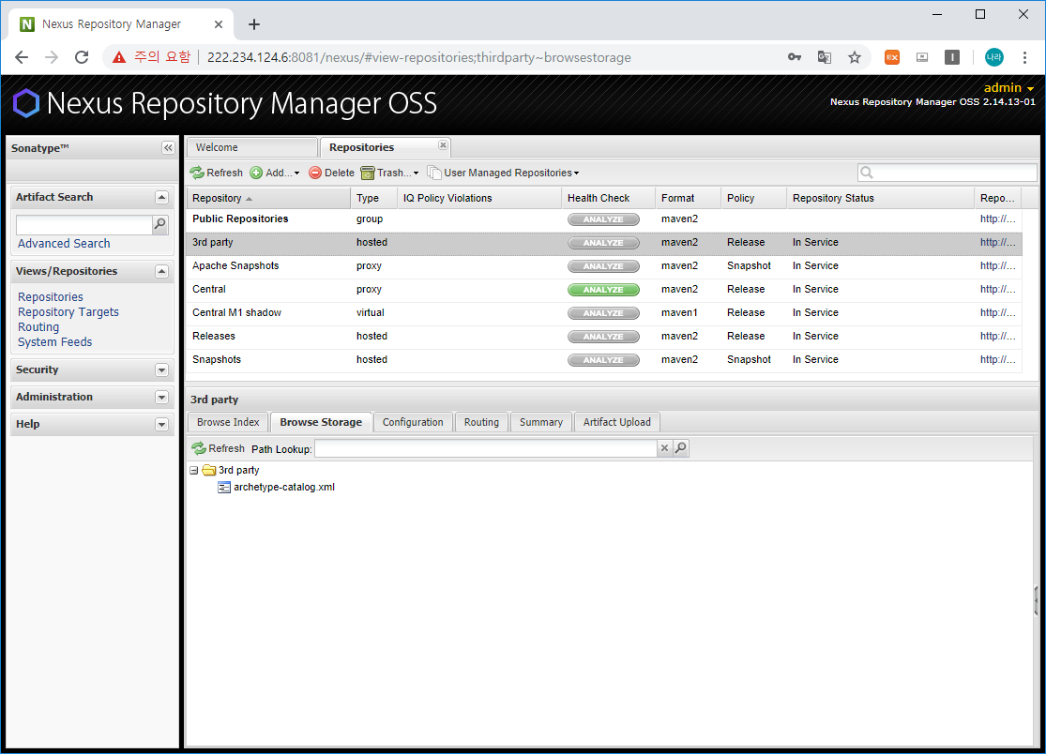Screen dimensions: 1046x754
Task: Analyze the 3rd party repository health
Action: click(603, 243)
